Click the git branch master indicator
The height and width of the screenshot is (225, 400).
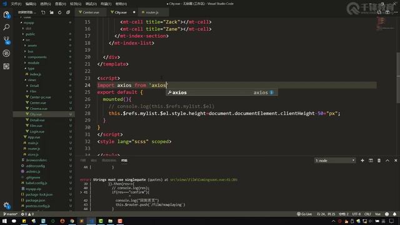pyautogui.click(x=10, y=214)
